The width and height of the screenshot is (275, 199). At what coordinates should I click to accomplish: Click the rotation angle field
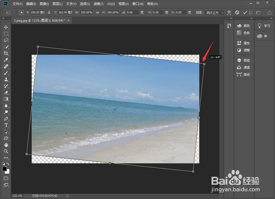tap(133, 13)
